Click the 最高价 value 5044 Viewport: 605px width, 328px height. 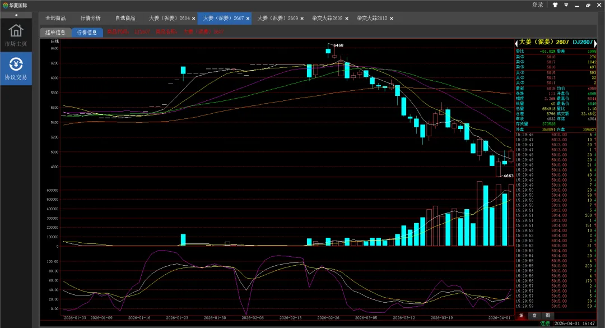pos(592,99)
